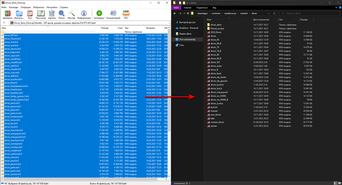
Task: Open the Операции menu in WinRAR
Action: click(26, 7)
